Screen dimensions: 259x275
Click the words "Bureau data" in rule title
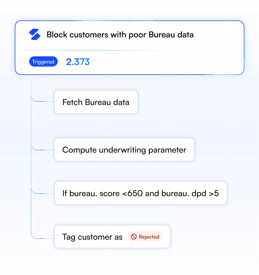(171, 35)
